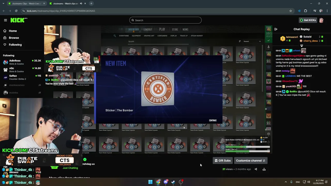Open the media control button
The height and width of the screenshot is (186, 331).
coord(315,11)
